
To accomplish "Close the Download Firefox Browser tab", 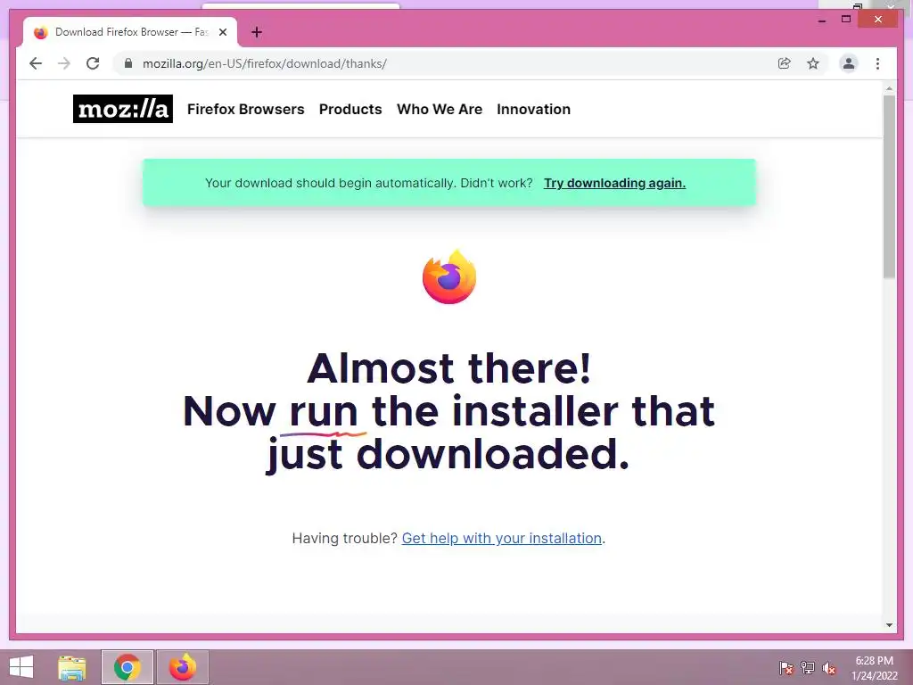I will [x=222, y=33].
